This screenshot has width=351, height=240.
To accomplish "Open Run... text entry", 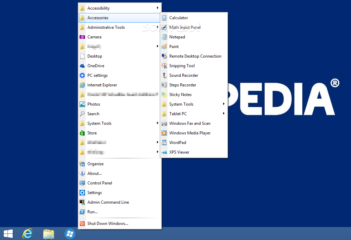I will pos(93,212).
